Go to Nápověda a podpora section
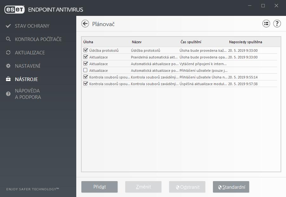 point(28,94)
